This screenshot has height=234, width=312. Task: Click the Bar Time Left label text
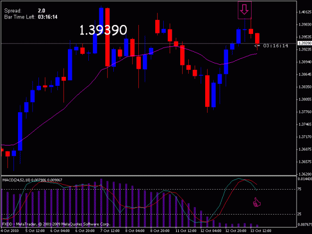(x=19, y=17)
